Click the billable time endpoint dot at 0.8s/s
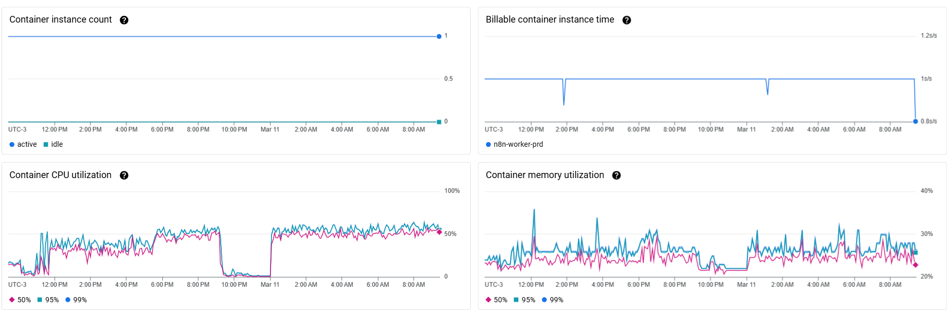Image resolution: width=947 pixels, height=312 pixels. tap(915, 122)
